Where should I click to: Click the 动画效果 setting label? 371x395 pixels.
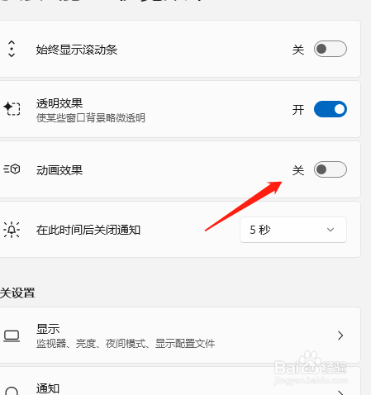coord(59,170)
